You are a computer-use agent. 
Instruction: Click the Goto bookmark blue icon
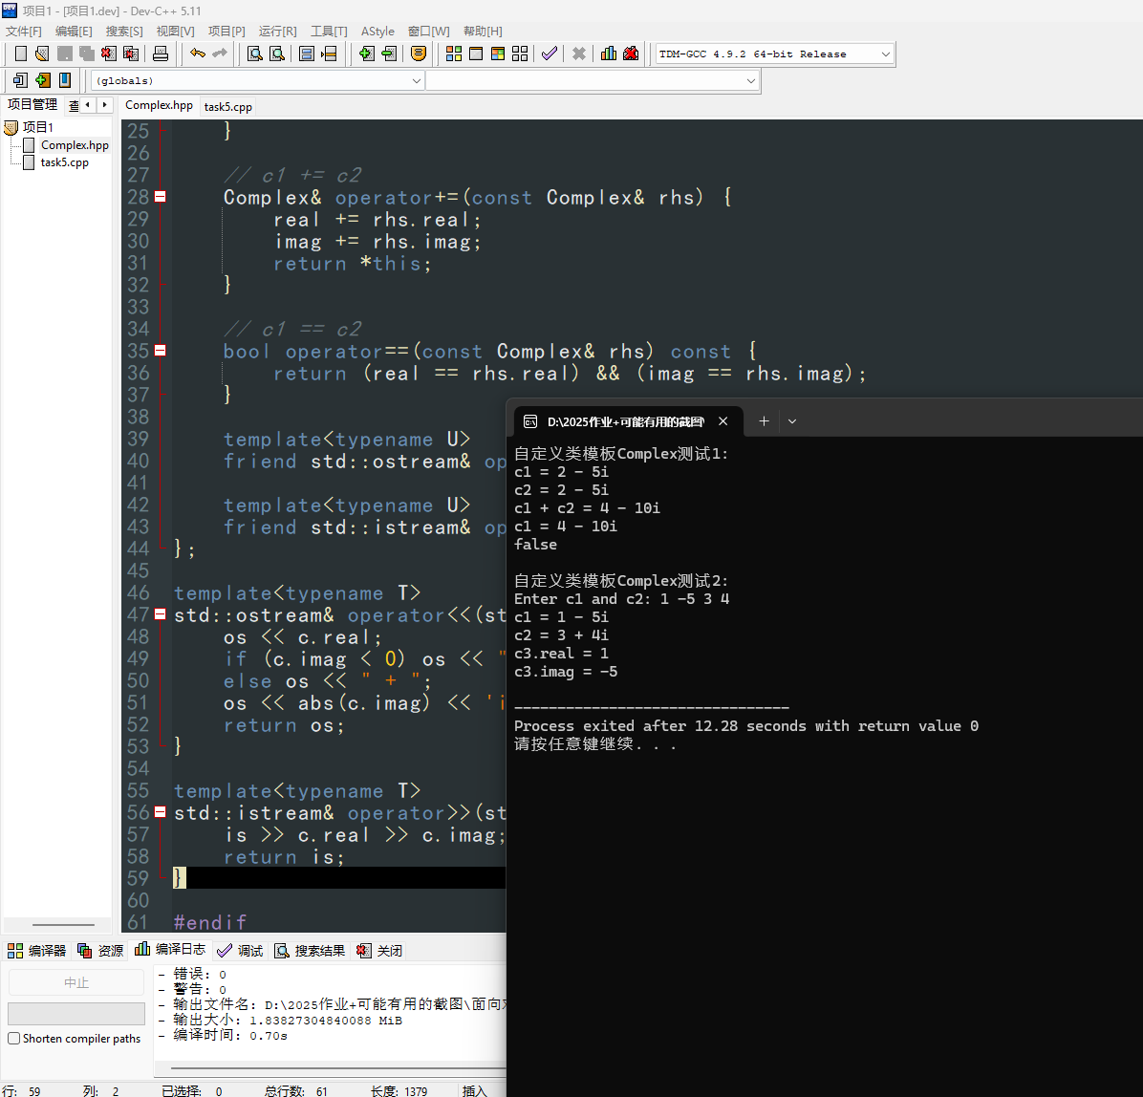click(65, 80)
